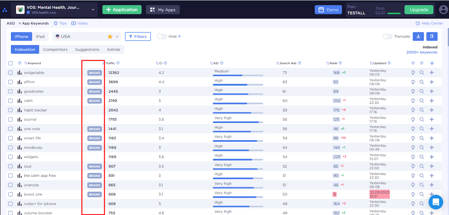Open the Help Center link
Image resolution: width=449 pixels, height=215 pixels.
429,23
